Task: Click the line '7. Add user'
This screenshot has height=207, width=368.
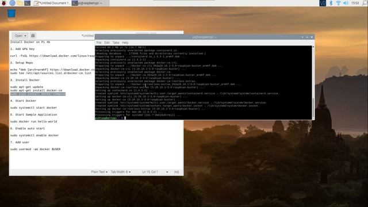Action: pos(20,142)
